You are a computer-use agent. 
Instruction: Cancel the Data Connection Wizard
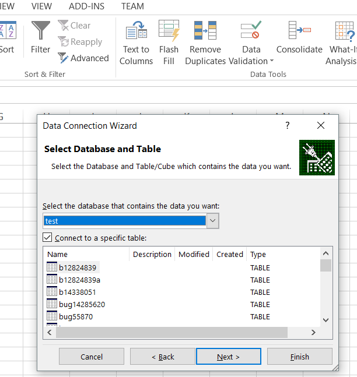point(92,357)
